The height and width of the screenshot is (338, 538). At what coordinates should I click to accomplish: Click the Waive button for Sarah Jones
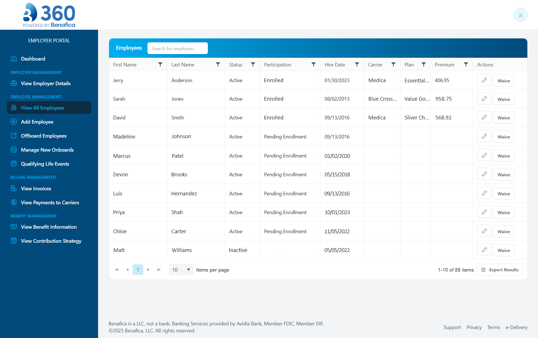(x=504, y=99)
